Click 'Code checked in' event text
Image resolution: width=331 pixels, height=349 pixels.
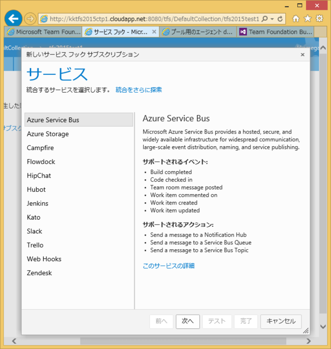[x=171, y=179]
